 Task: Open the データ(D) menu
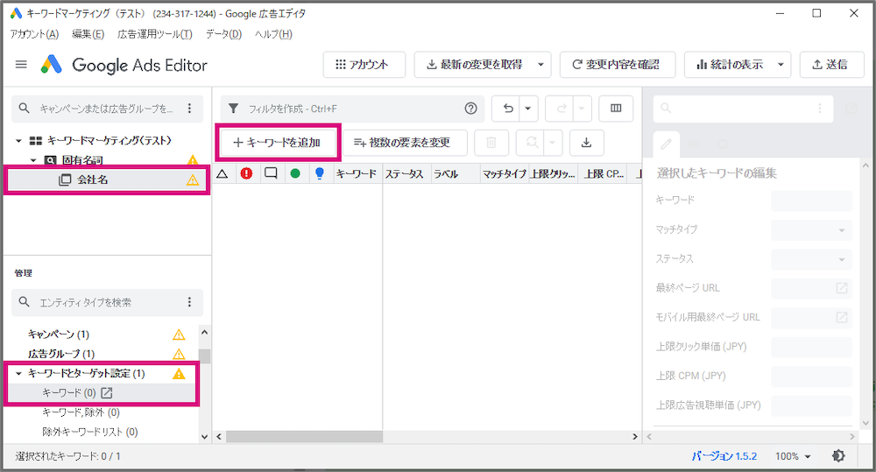[x=223, y=34]
